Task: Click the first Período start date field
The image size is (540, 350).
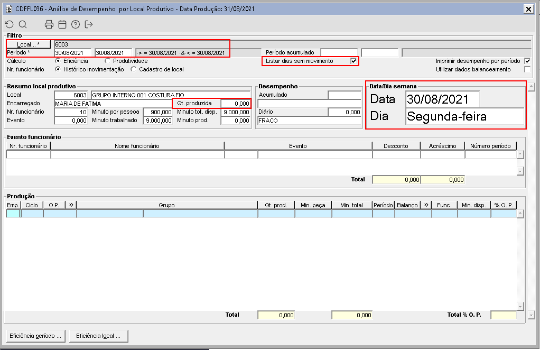Action: pos(73,53)
